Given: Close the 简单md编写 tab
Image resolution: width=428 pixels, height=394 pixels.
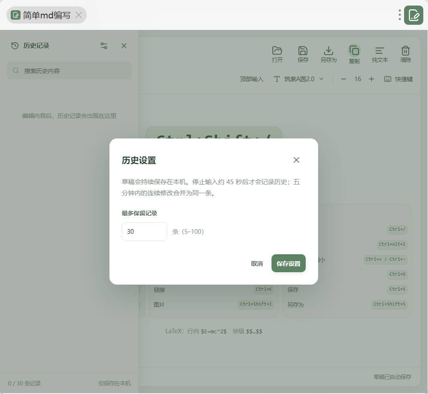Looking at the screenshot, I should point(79,15).
